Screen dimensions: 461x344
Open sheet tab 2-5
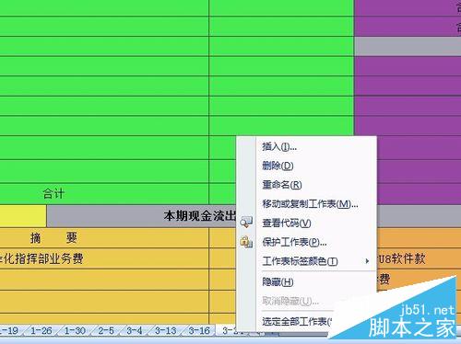pyautogui.click(x=106, y=331)
